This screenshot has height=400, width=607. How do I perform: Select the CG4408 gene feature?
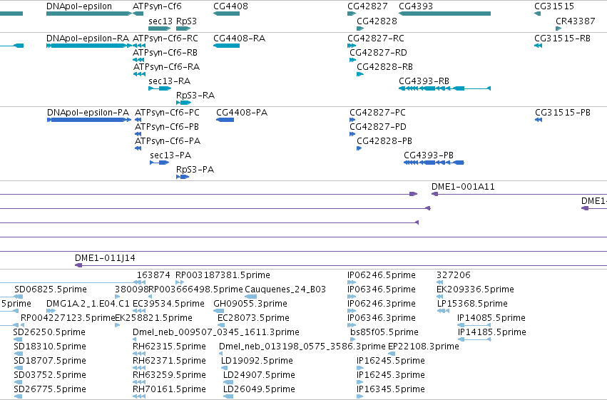(x=226, y=14)
